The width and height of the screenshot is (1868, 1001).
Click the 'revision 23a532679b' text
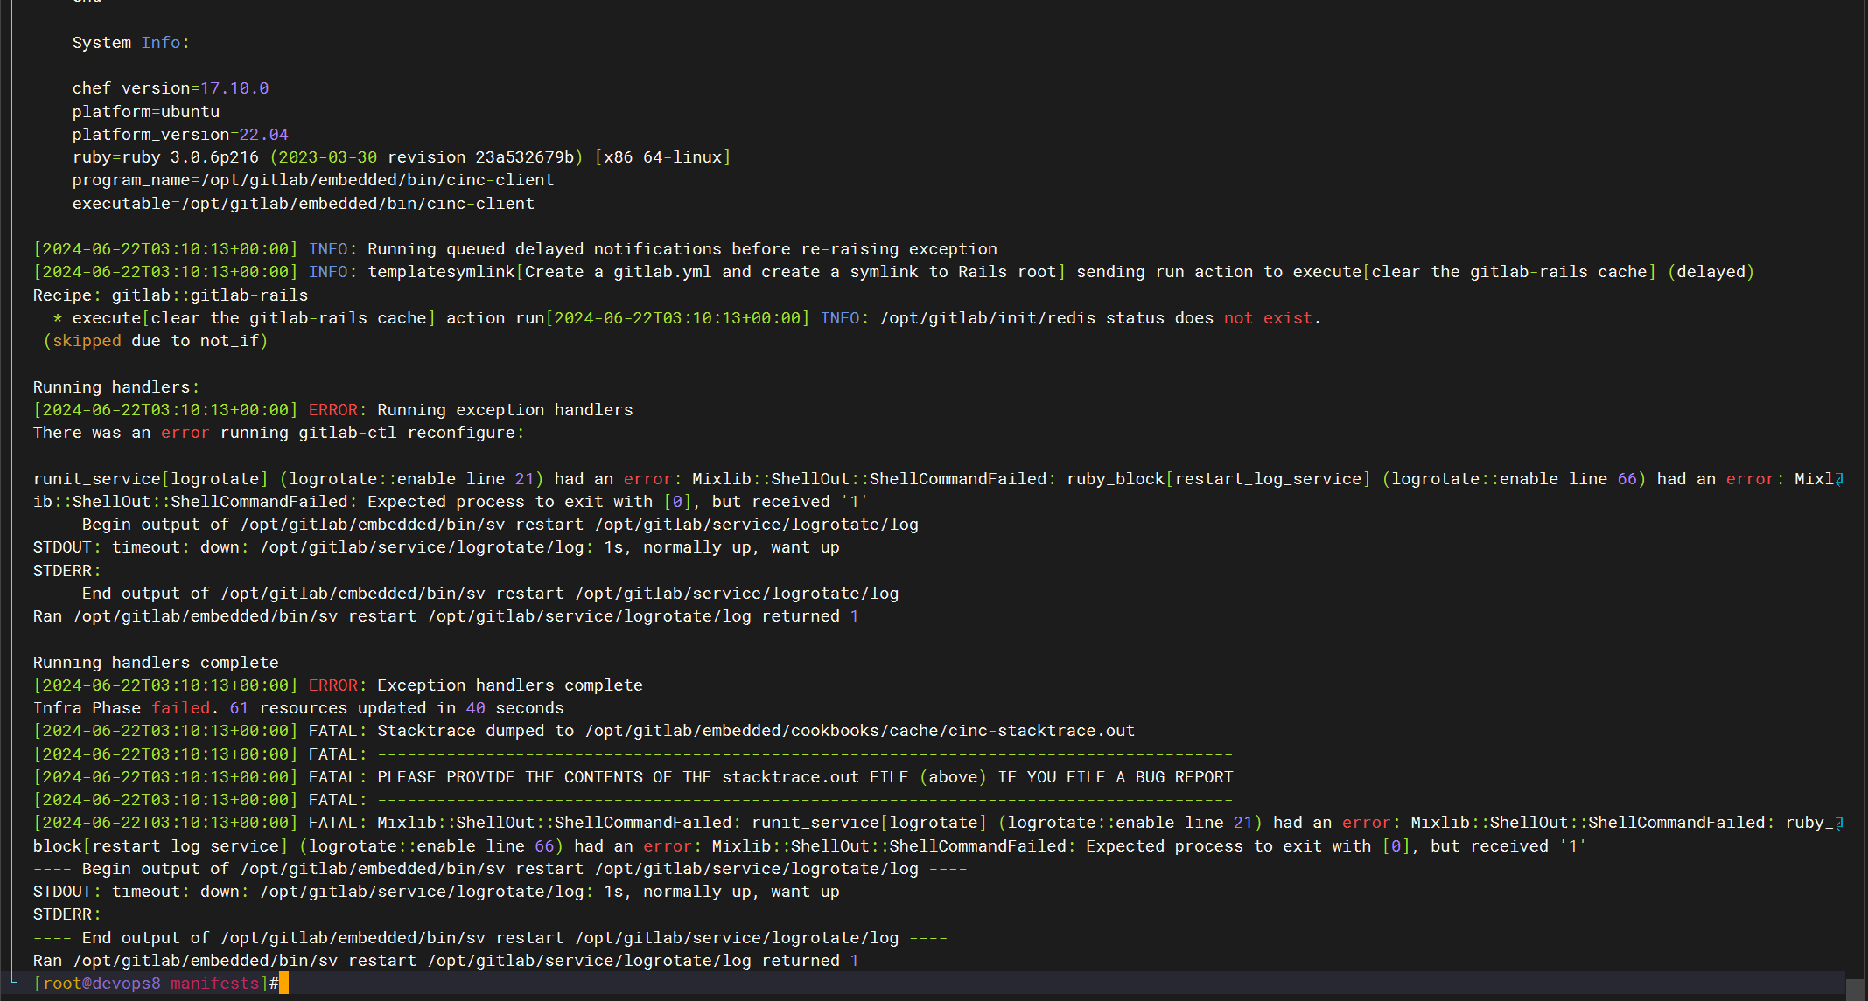pyautogui.click(x=480, y=157)
